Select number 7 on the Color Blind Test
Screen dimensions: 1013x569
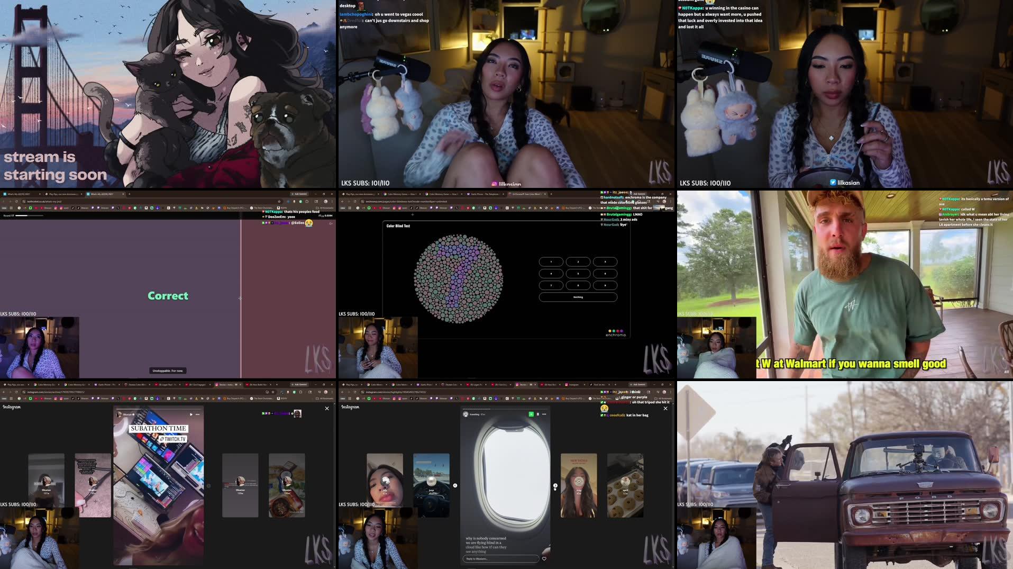click(551, 285)
